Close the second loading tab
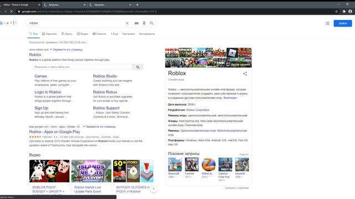The image size is (355, 199). 85,4
